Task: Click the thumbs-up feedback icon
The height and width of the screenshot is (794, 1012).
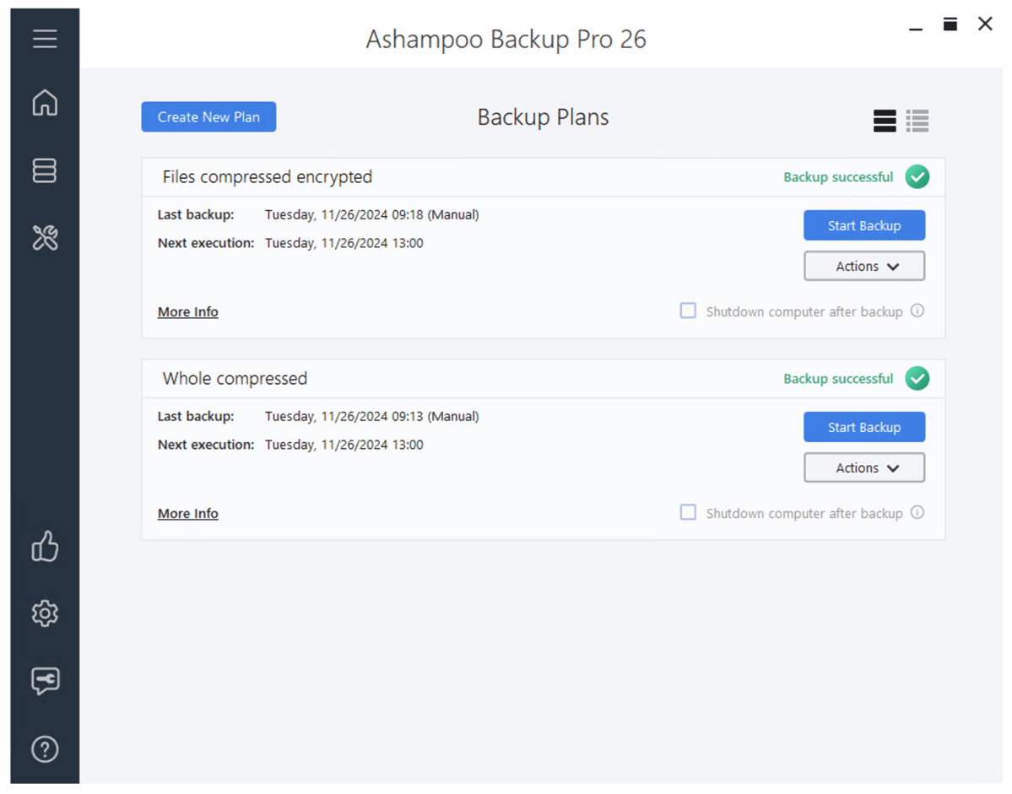Action: point(45,547)
